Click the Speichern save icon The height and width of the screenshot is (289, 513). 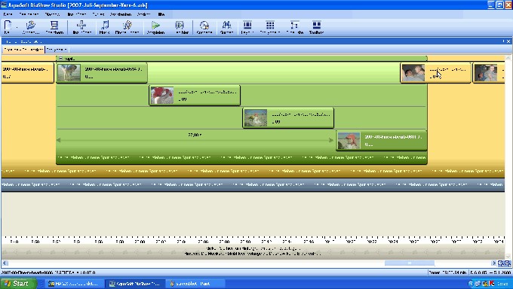coord(54,25)
